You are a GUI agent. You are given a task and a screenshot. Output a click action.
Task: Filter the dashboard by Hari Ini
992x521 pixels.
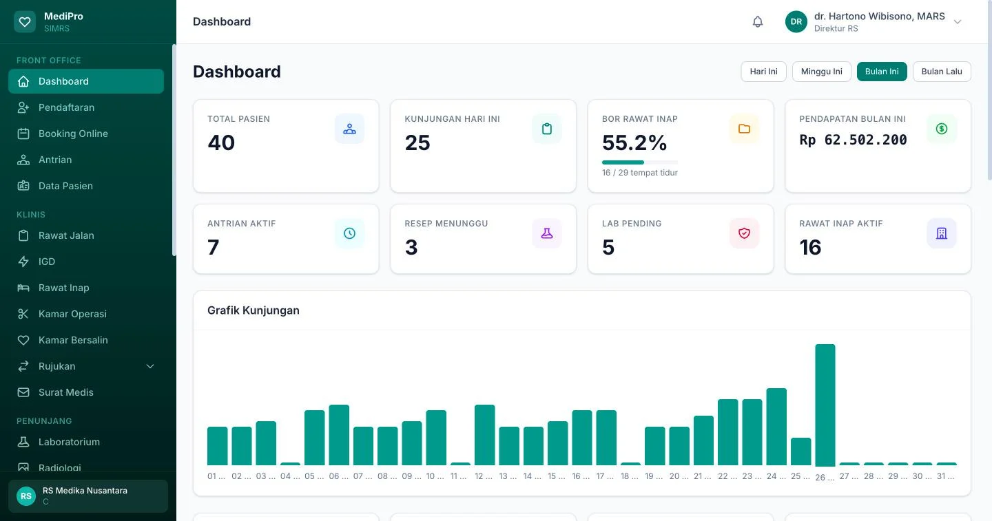tap(763, 72)
